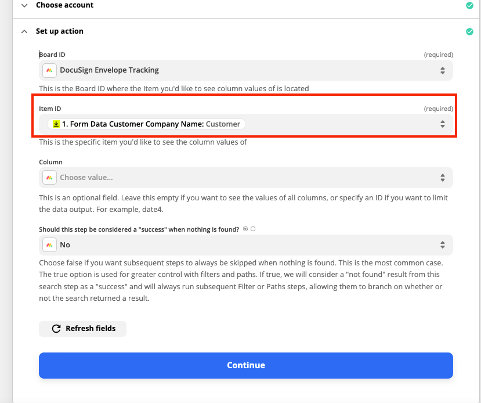Click yellow download icon in Item ID pill

(x=56, y=124)
